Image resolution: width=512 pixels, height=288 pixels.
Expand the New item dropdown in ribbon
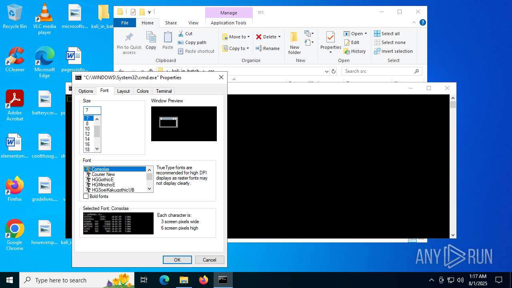(x=309, y=34)
